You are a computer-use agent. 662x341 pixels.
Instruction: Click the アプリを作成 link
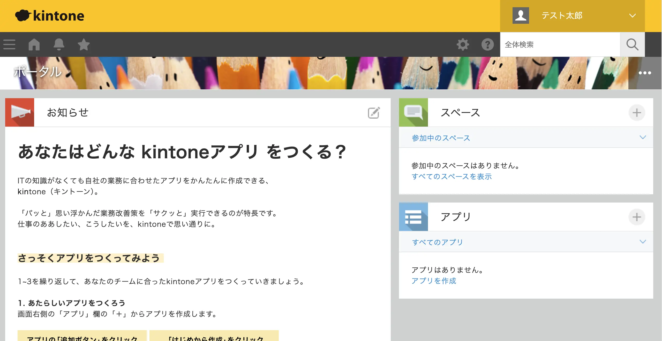(x=434, y=281)
